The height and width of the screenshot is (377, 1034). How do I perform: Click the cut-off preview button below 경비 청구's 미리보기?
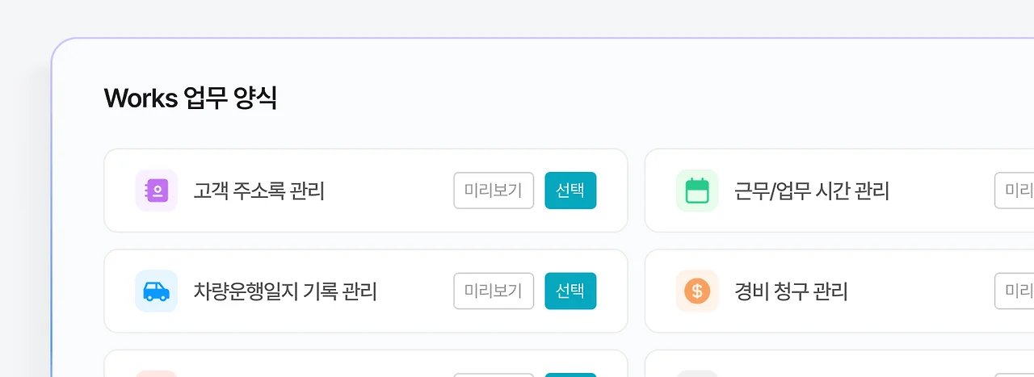1015,375
